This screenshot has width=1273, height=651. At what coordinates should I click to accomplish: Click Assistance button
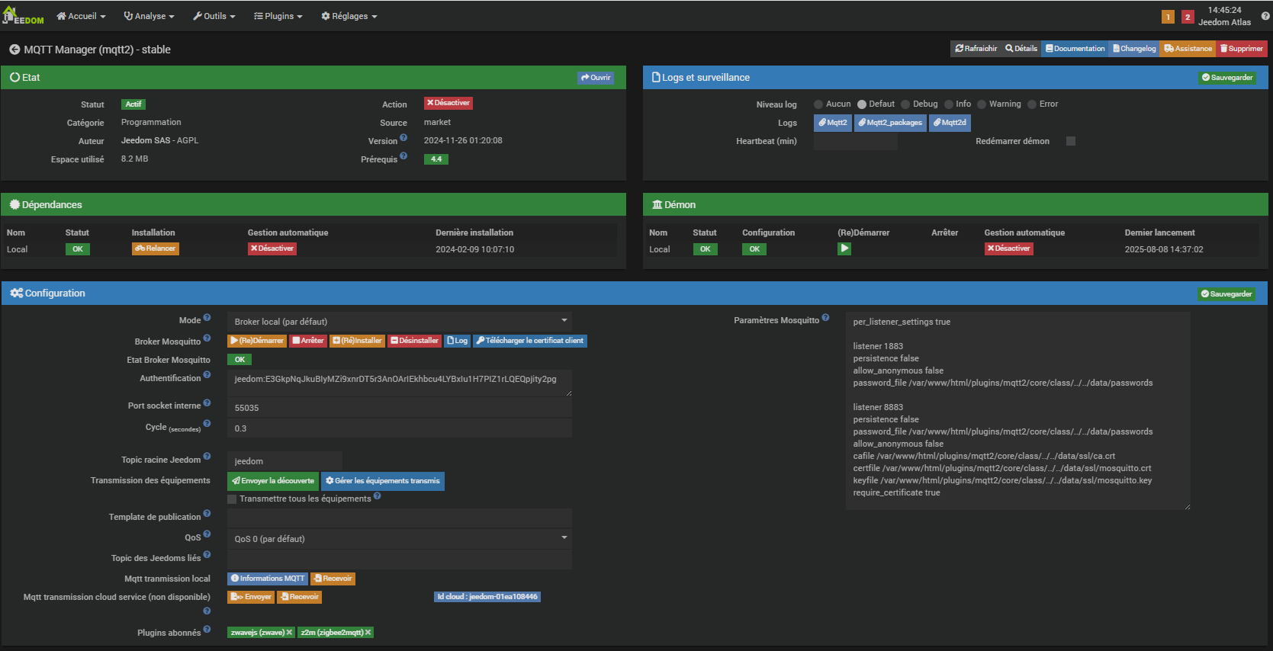click(x=1188, y=49)
